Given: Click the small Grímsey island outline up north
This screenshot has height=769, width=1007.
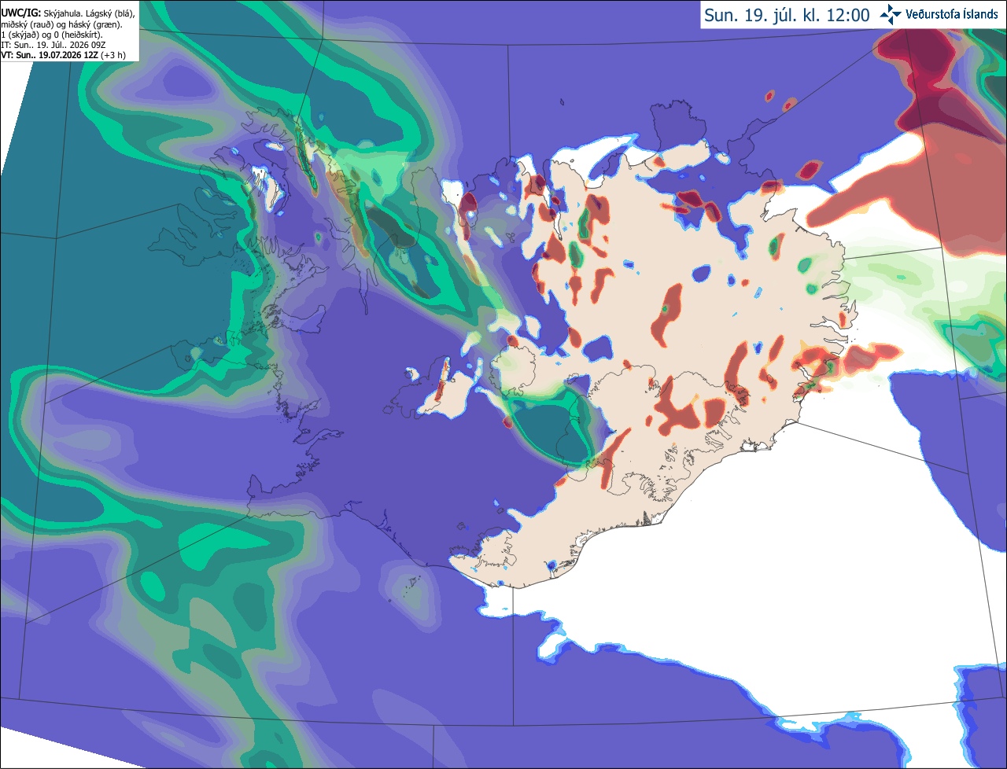Looking at the screenshot, I should click(x=563, y=101).
